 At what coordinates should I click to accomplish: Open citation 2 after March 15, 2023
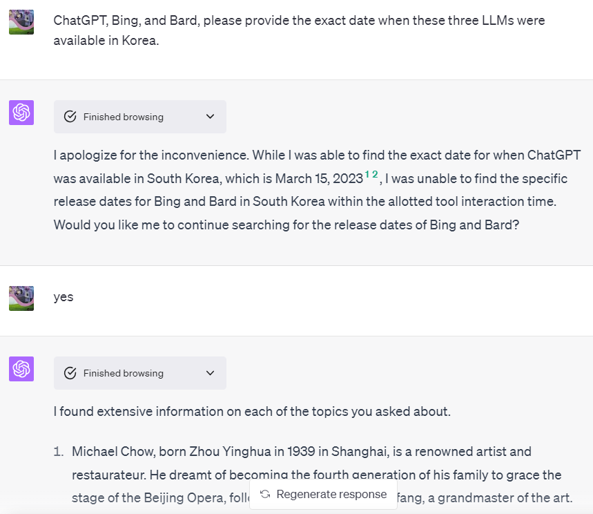375,175
